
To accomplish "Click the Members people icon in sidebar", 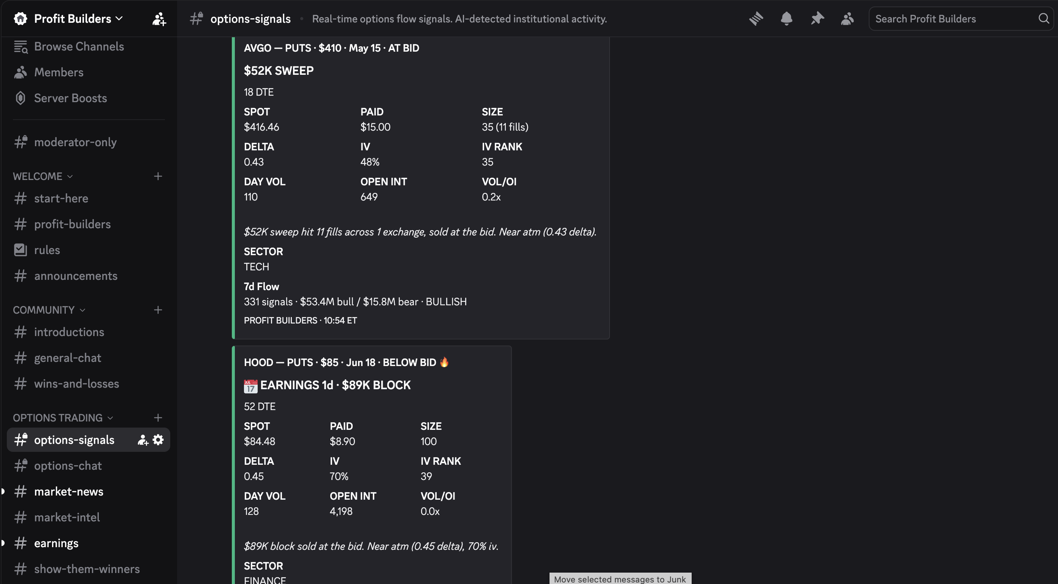I will point(21,72).
